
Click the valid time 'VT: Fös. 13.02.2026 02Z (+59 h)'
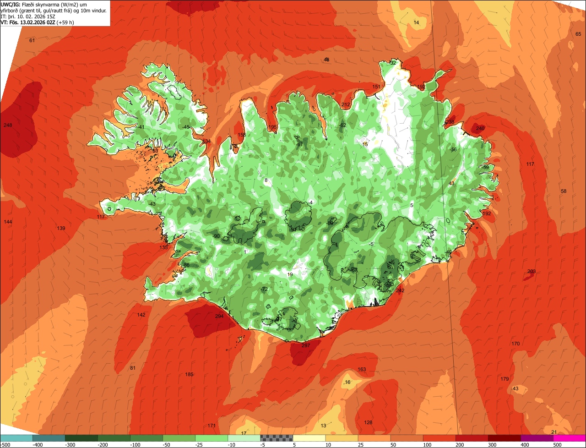(x=38, y=22)
